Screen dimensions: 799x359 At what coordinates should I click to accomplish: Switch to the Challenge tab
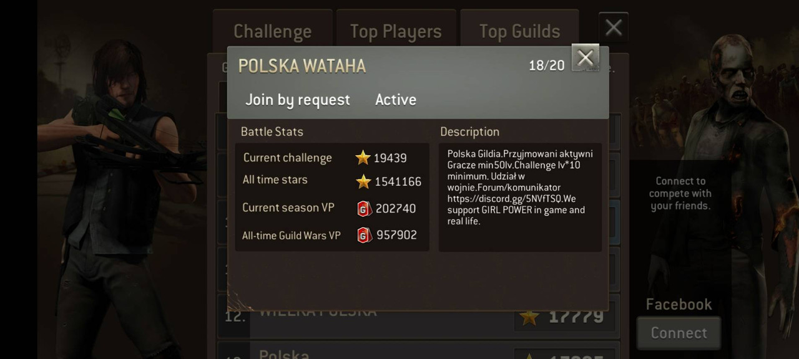point(272,31)
